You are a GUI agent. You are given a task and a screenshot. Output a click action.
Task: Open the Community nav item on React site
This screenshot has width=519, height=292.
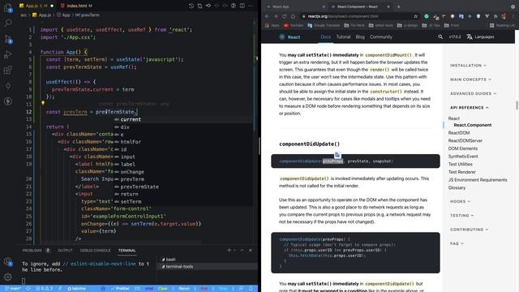[381, 36]
